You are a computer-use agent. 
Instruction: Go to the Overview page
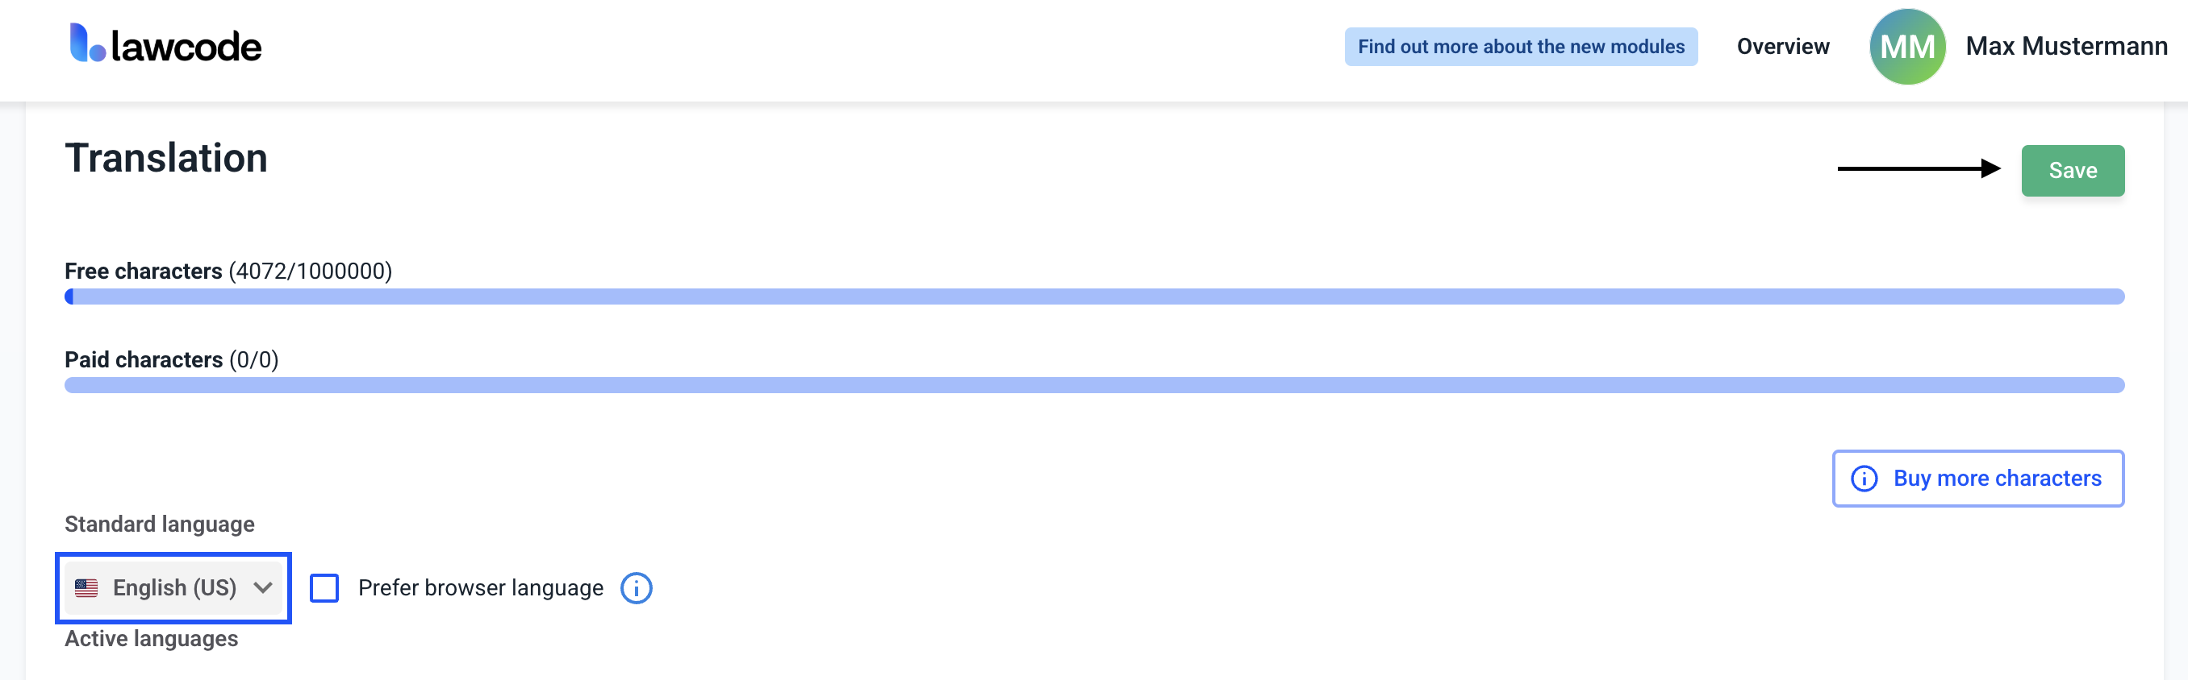click(1782, 47)
